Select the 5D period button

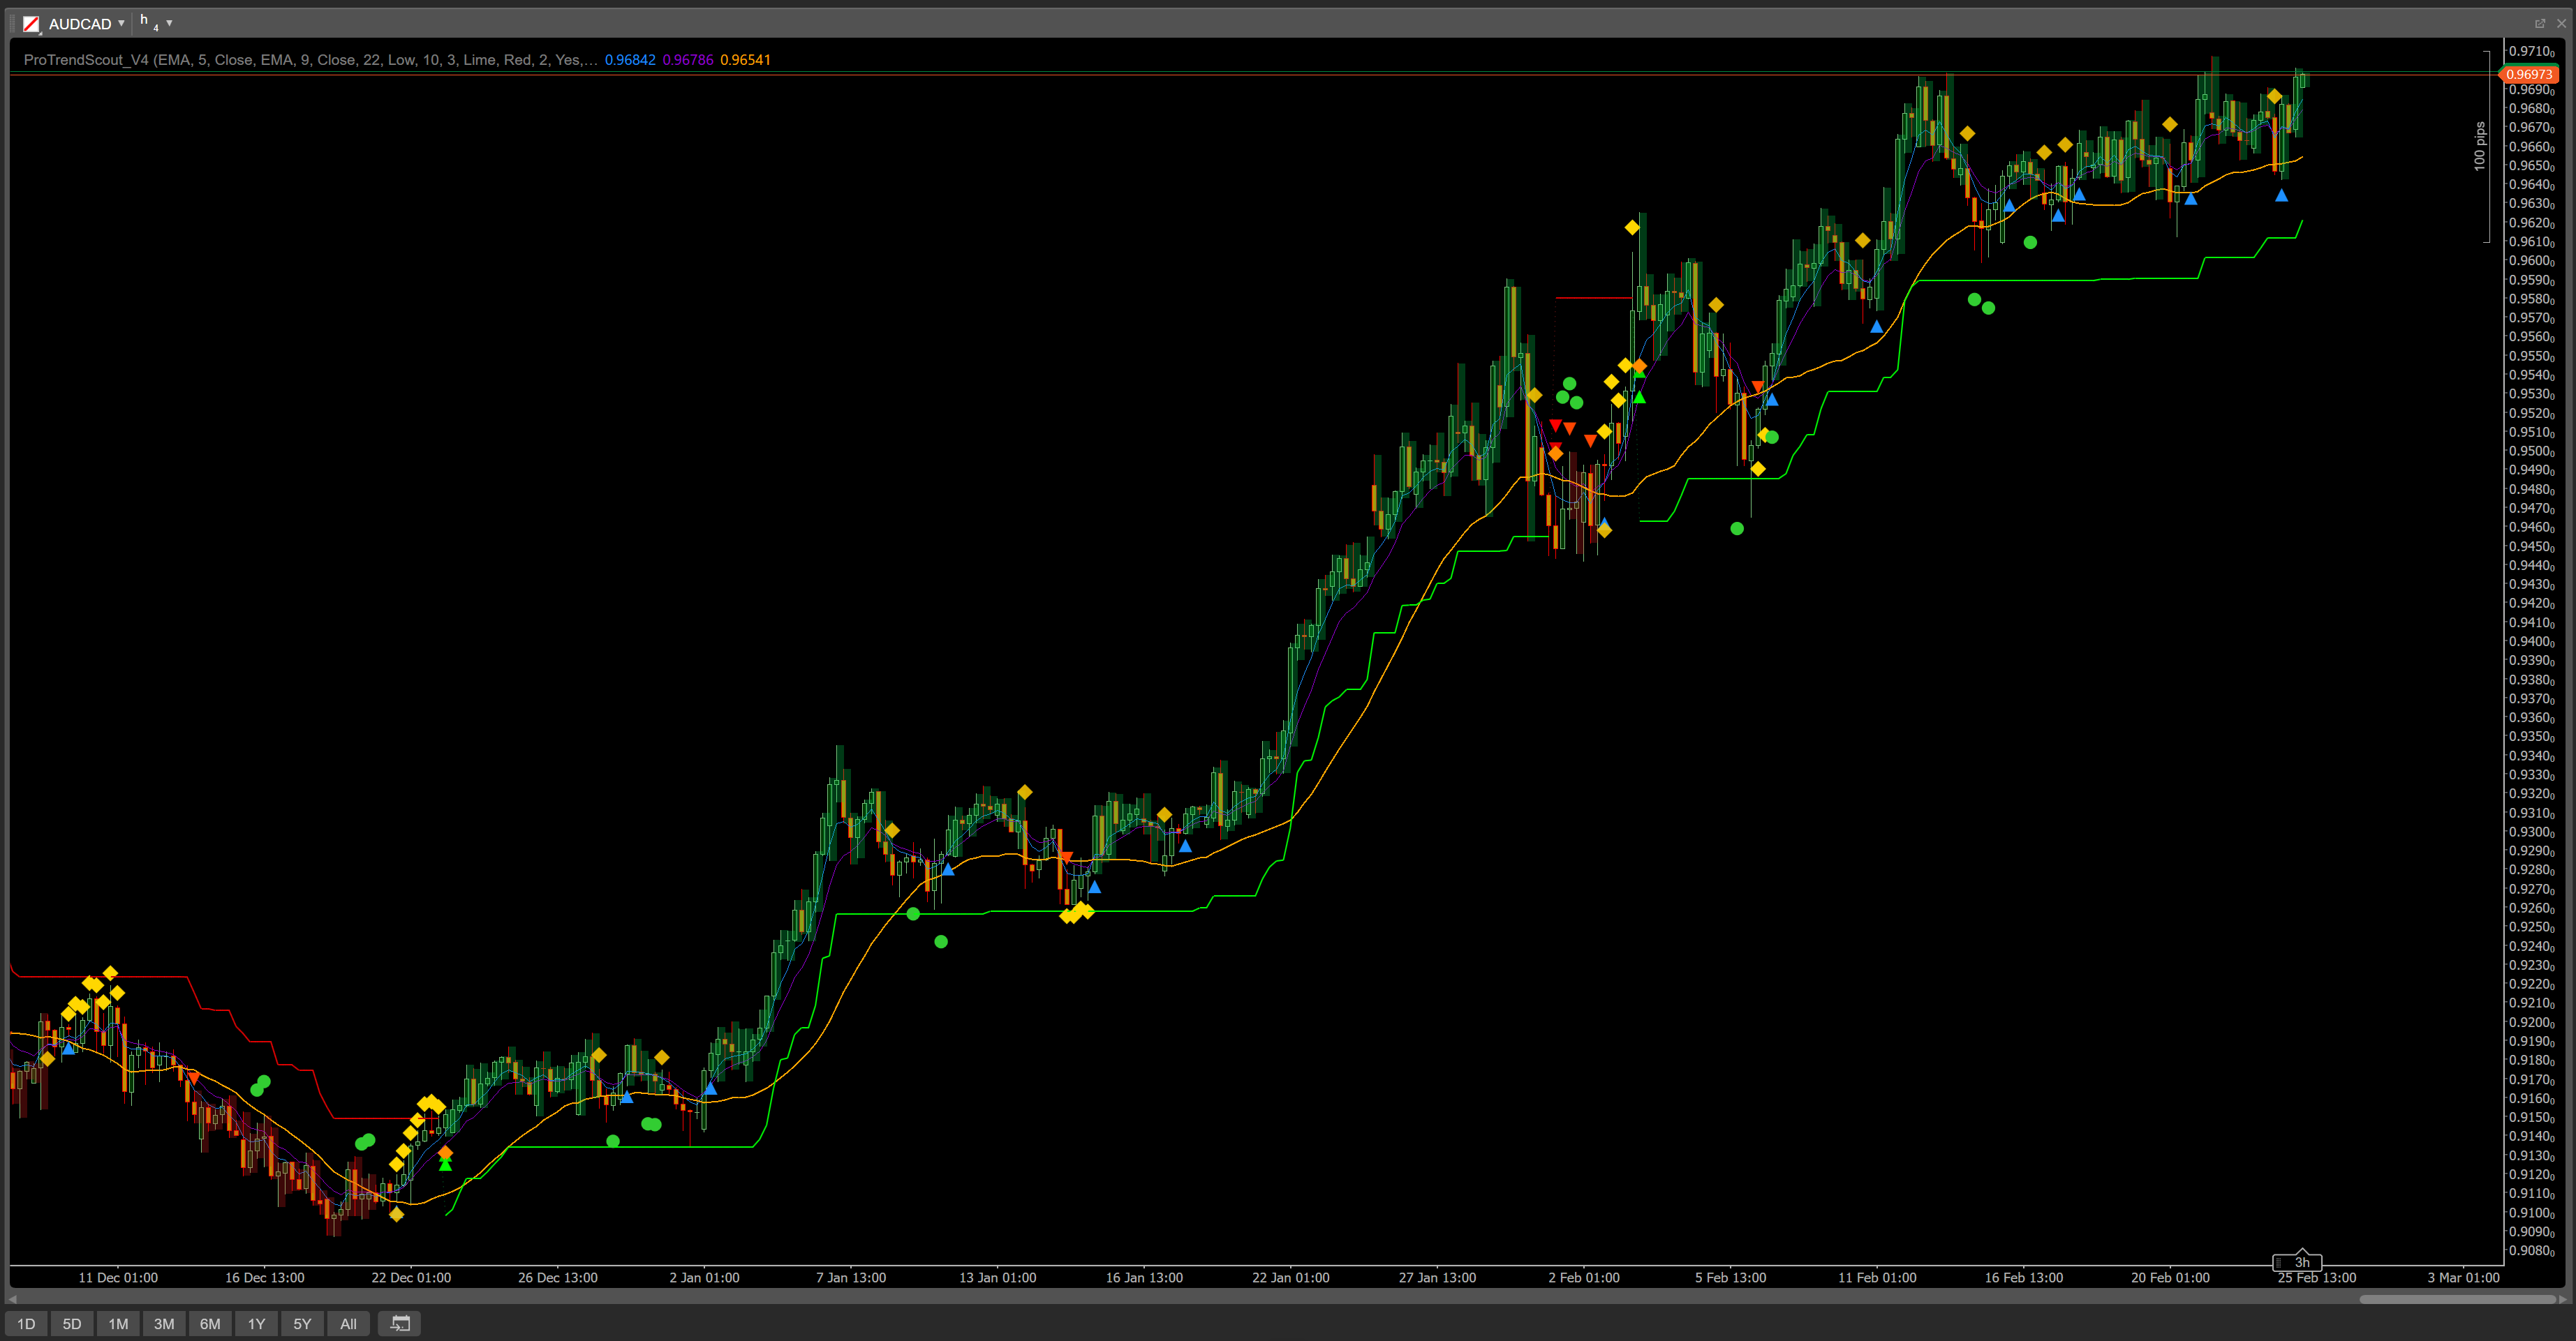[x=72, y=1323]
